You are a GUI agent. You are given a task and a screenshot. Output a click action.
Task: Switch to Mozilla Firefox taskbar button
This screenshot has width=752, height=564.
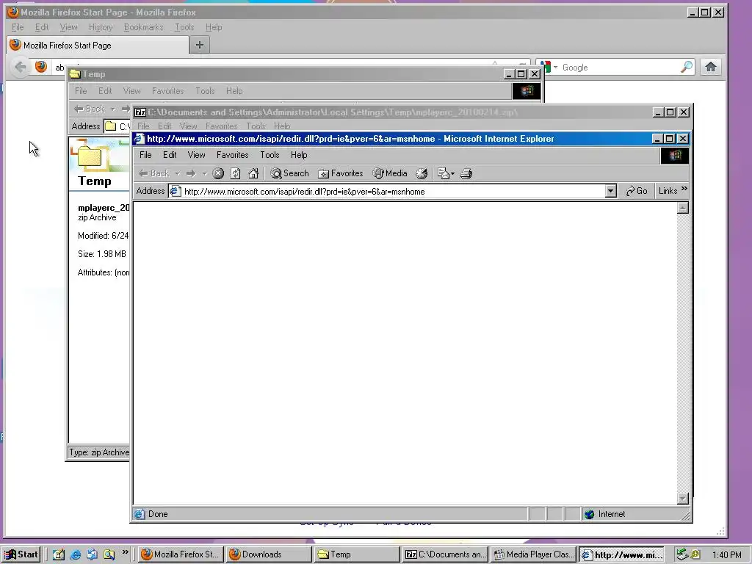[x=181, y=554]
